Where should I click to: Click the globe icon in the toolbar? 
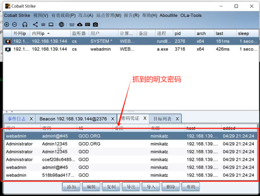pos(61,25)
